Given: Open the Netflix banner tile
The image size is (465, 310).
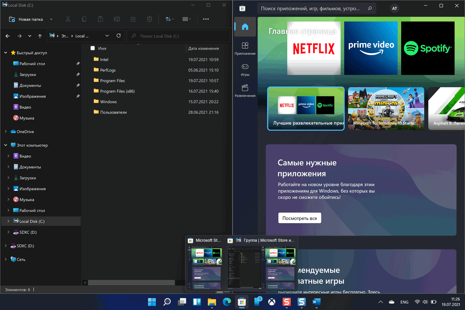Looking at the screenshot, I should pyautogui.click(x=314, y=48).
